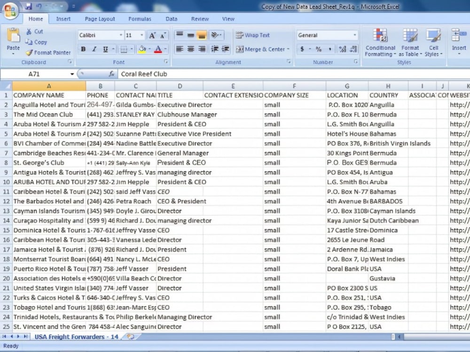The width and height of the screenshot is (470, 352).
Task: Toggle the highlighted Bottom Align button
Action: click(202, 35)
